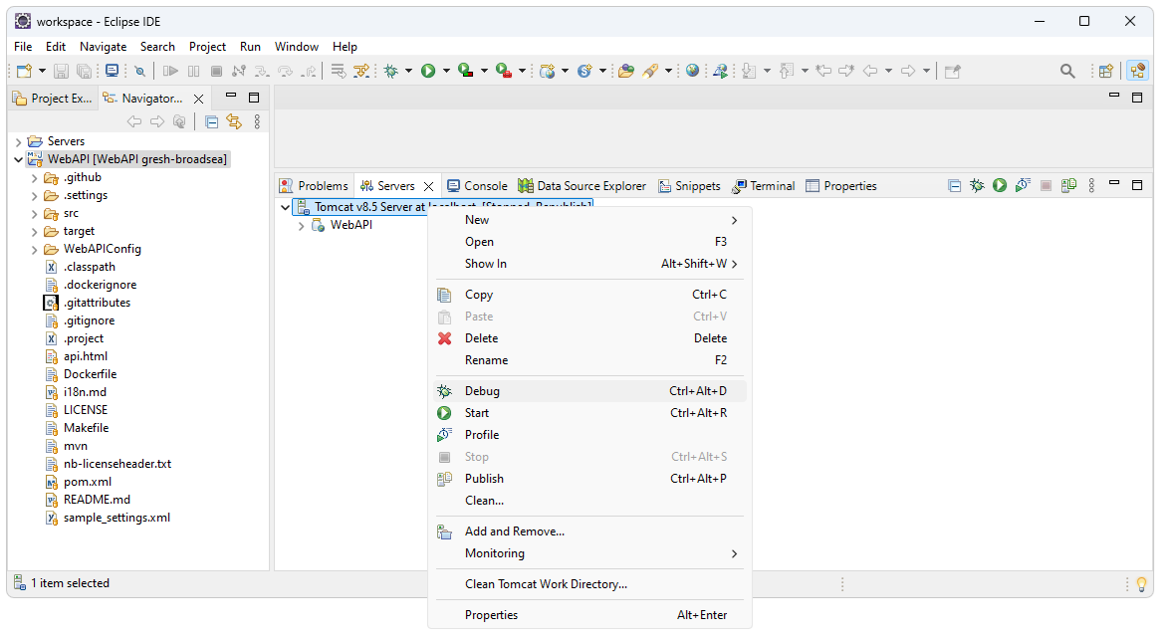Switch to the Console tab

(x=477, y=186)
